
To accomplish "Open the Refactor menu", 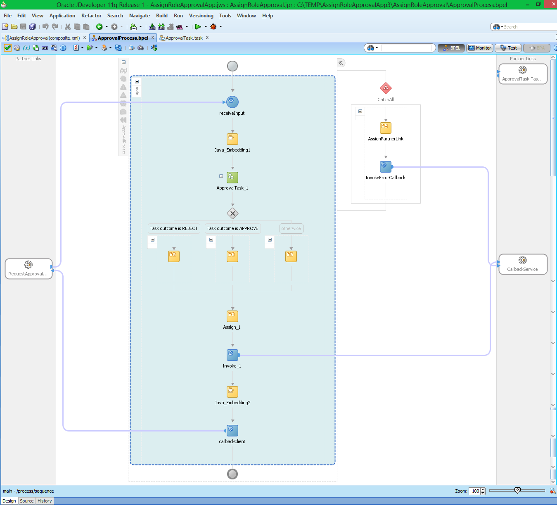I will (91, 16).
